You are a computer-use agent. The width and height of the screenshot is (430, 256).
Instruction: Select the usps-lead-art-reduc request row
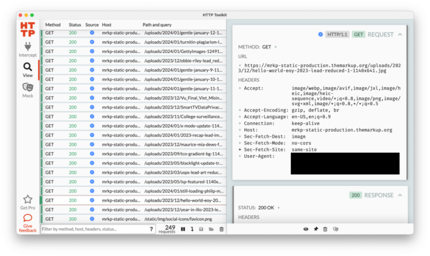(134, 172)
